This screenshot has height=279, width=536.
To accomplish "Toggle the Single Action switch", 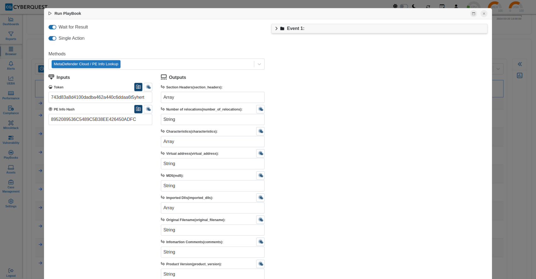I will pos(52,38).
